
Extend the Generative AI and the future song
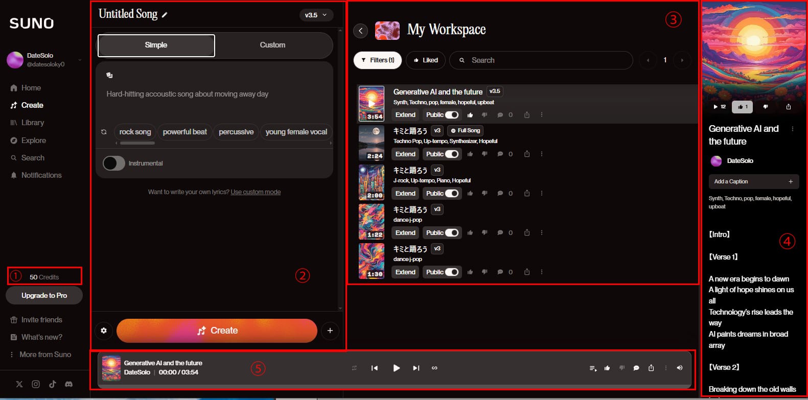click(x=405, y=115)
